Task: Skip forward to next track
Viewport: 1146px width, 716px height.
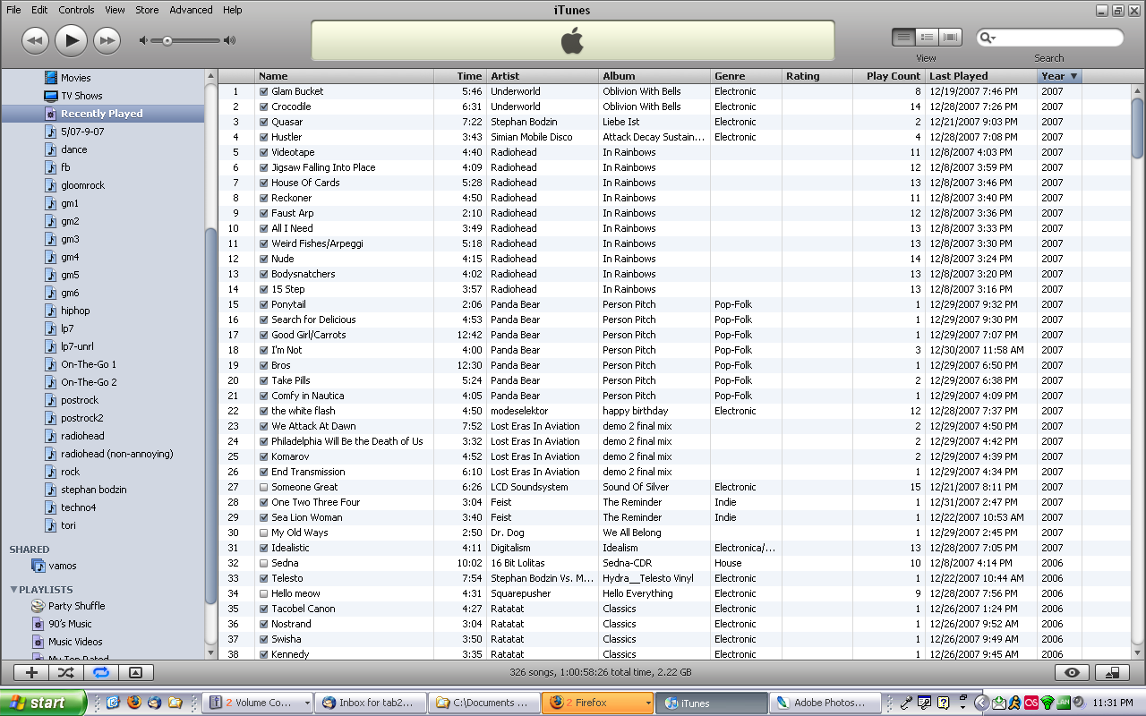Action: (107, 39)
